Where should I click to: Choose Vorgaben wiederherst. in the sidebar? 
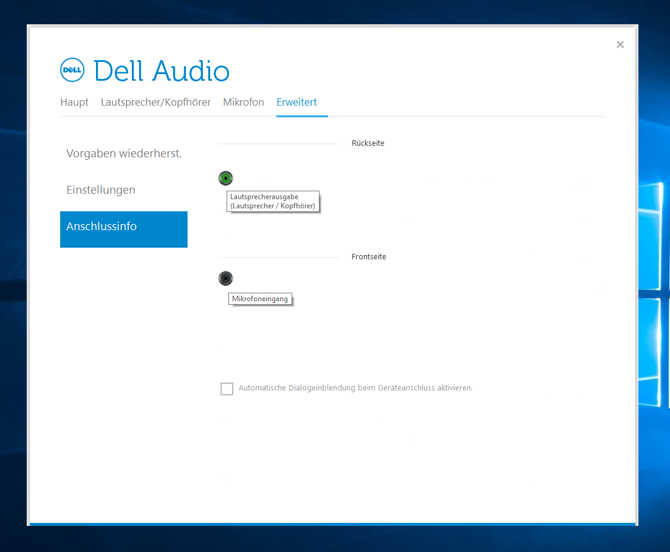124,154
